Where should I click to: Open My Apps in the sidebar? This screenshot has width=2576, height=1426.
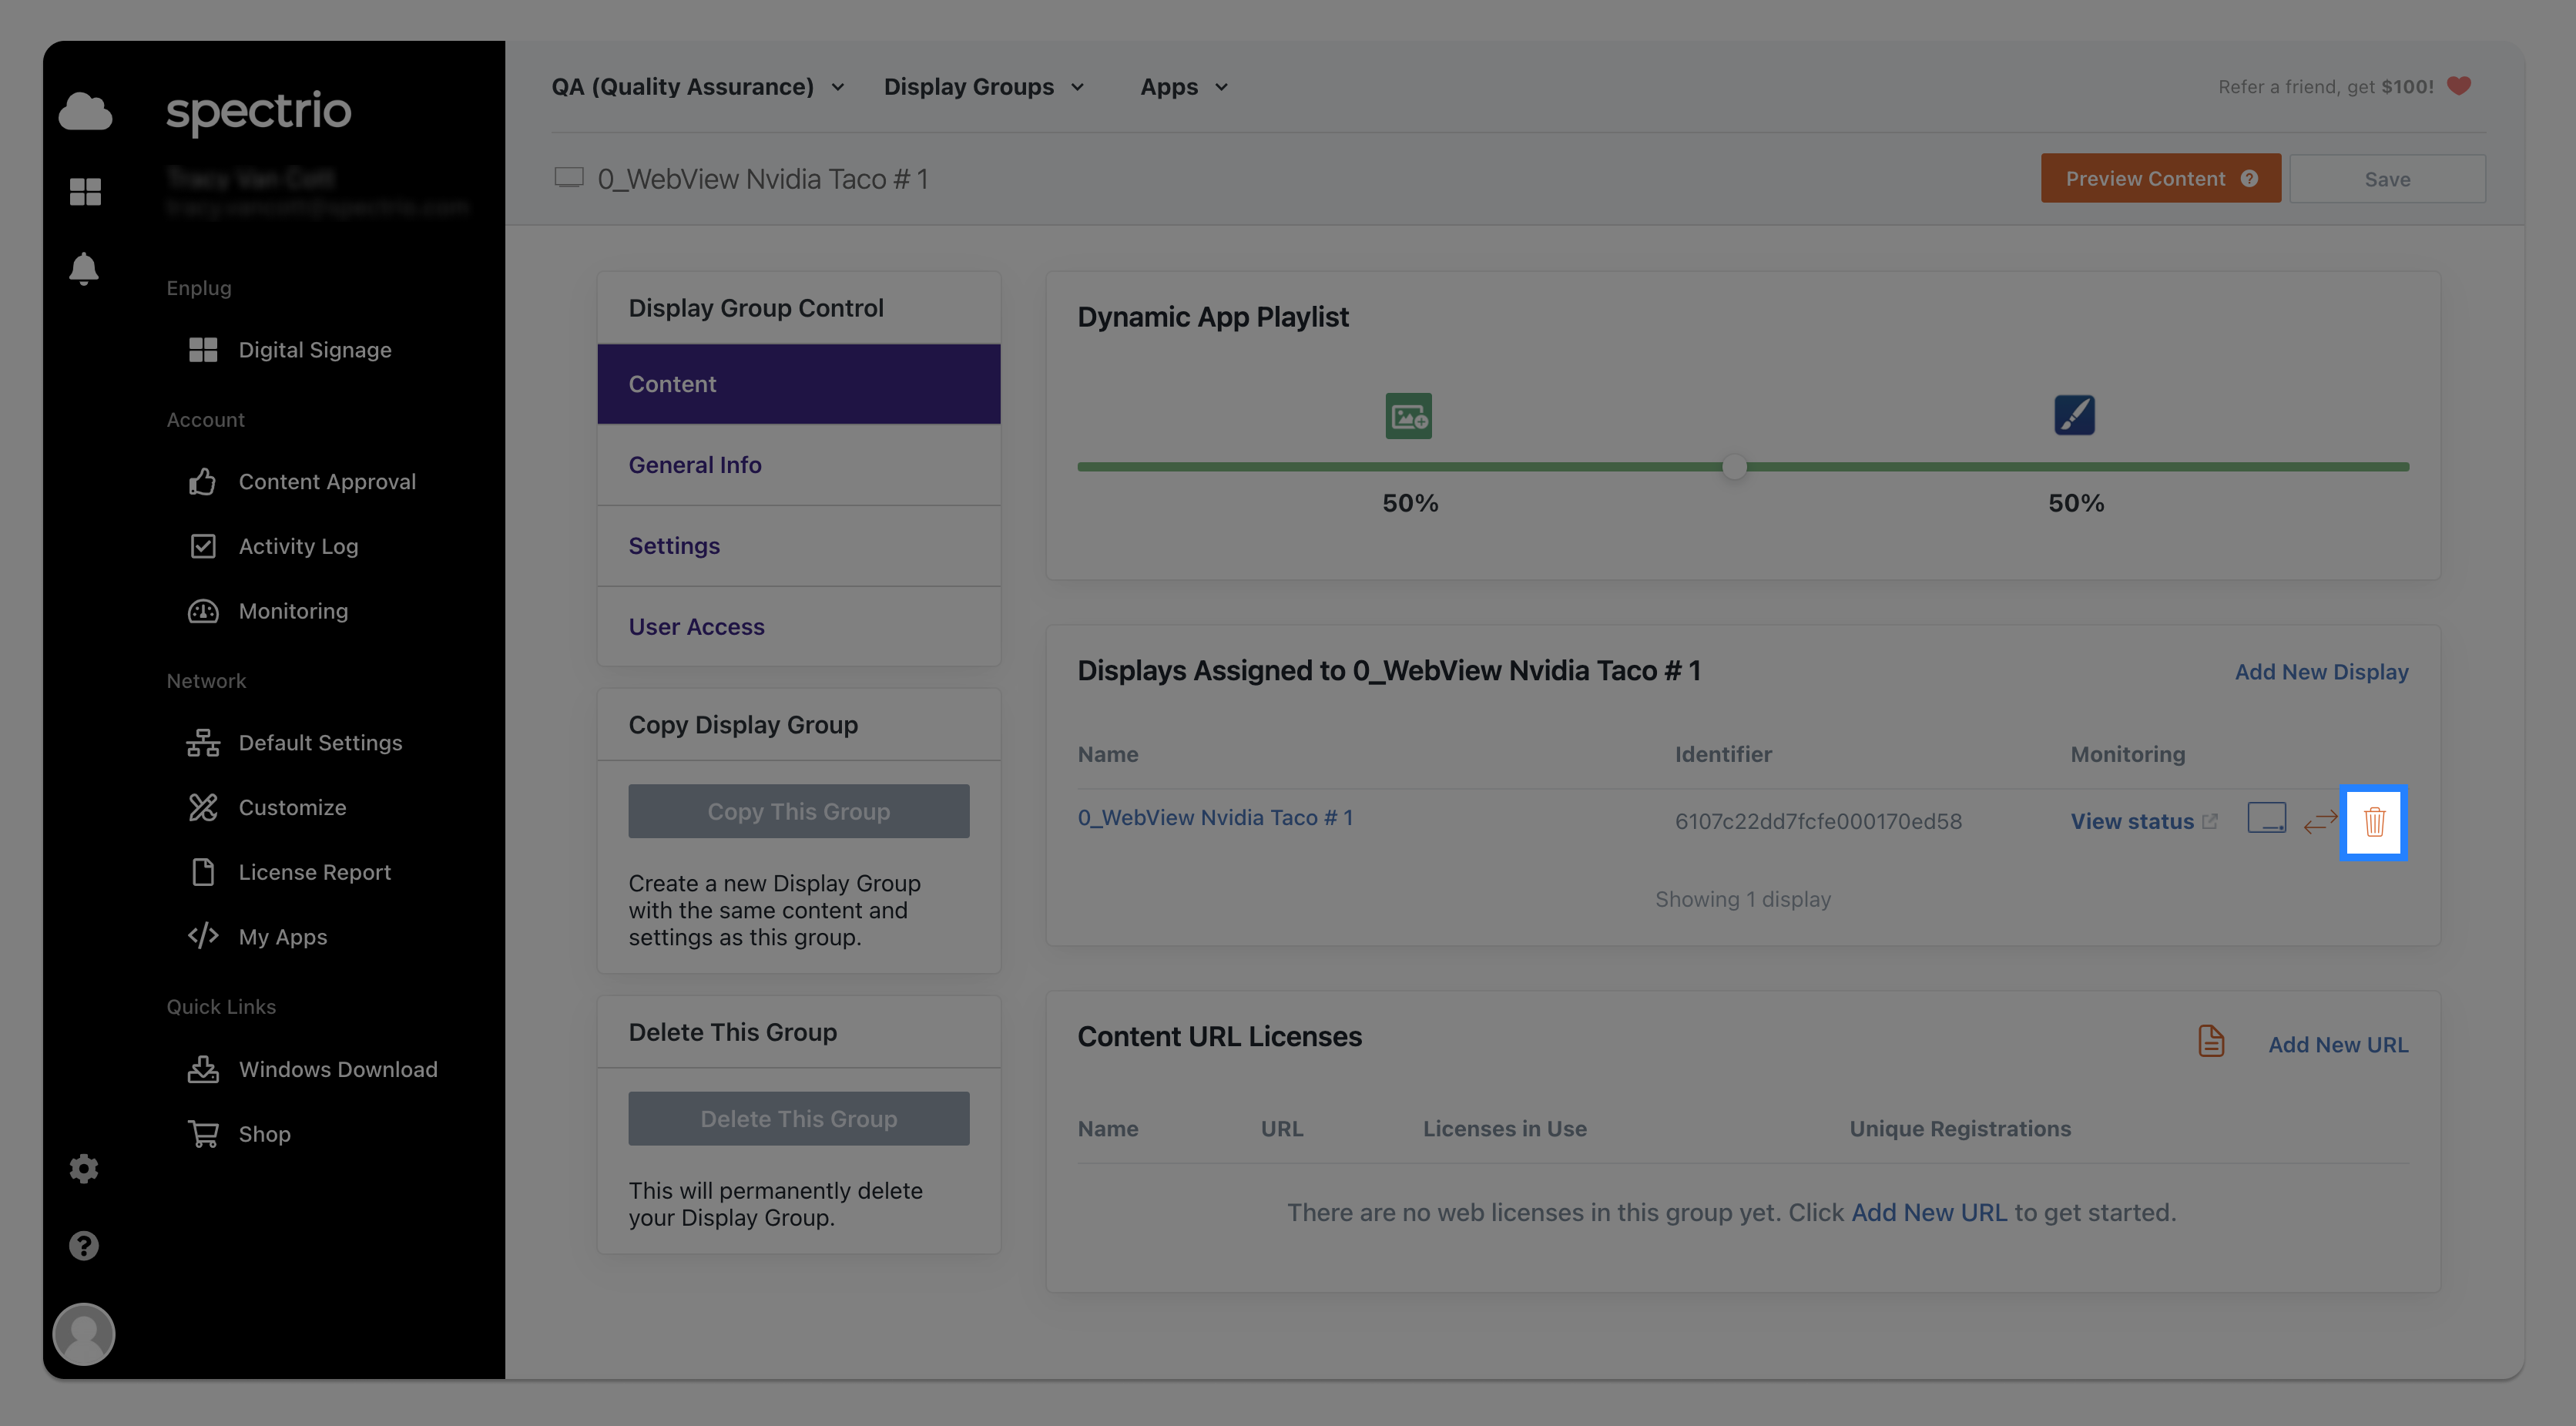(x=257, y=937)
